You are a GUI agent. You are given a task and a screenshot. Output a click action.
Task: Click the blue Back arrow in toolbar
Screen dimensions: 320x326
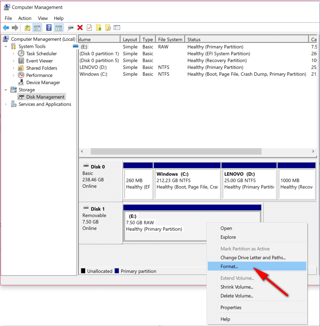click(6, 28)
